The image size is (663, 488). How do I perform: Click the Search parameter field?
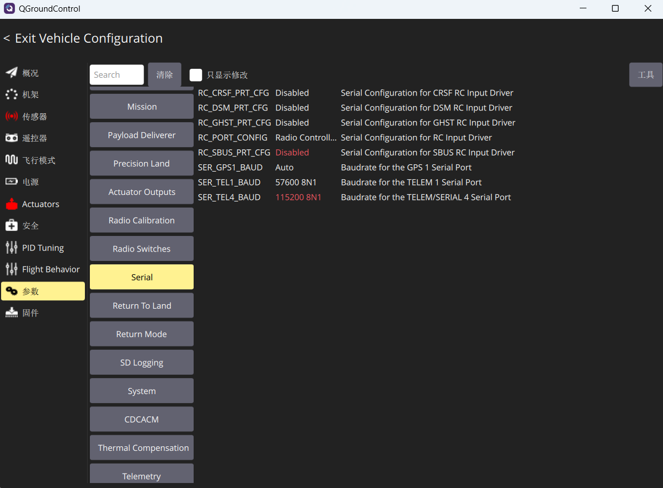click(x=117, y=75)
